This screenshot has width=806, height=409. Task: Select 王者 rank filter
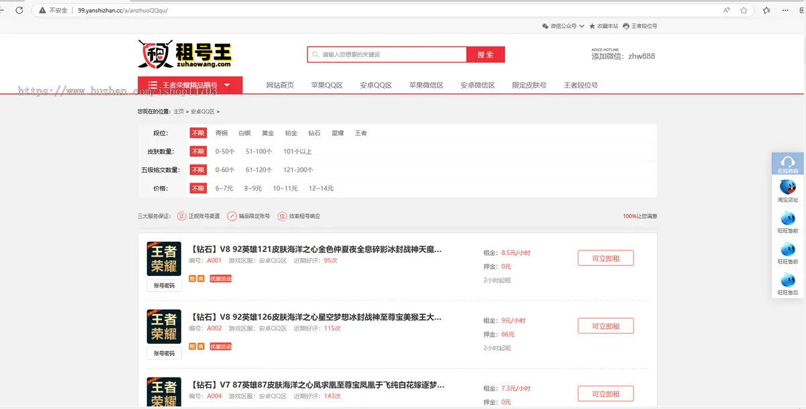361,133
